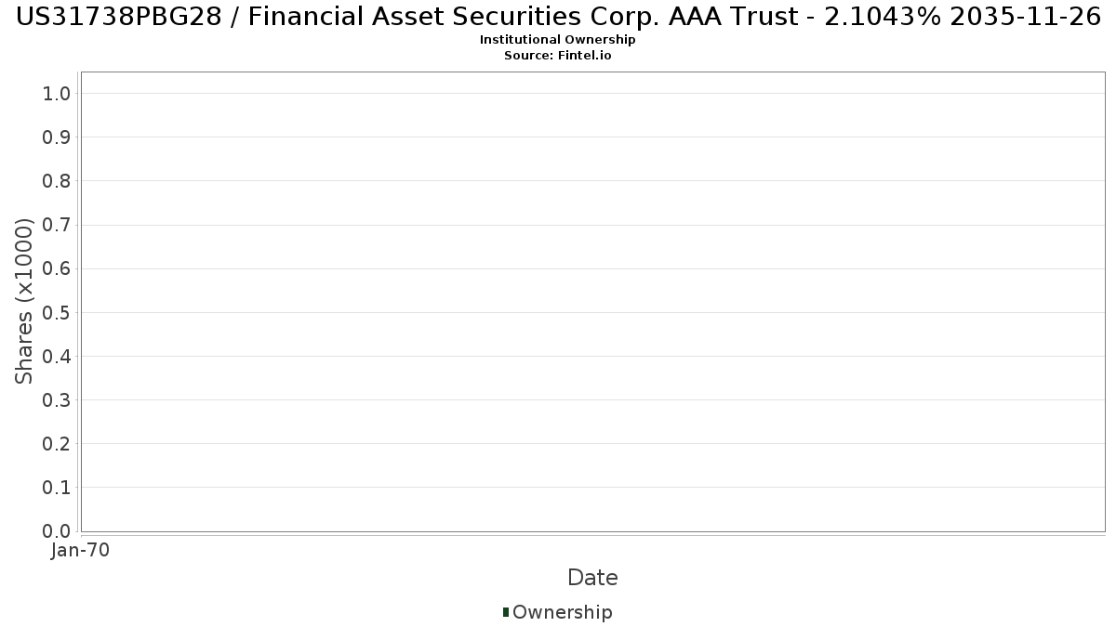This screenshot has width=1116, height=627.
Task: Click the 0.4 y-axis label
Action: point(57,356)
